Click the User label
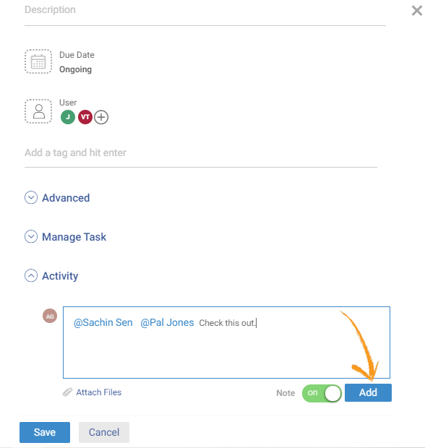Image resolution: width=425 pixels, height=448 pixels. coord(68,103)
